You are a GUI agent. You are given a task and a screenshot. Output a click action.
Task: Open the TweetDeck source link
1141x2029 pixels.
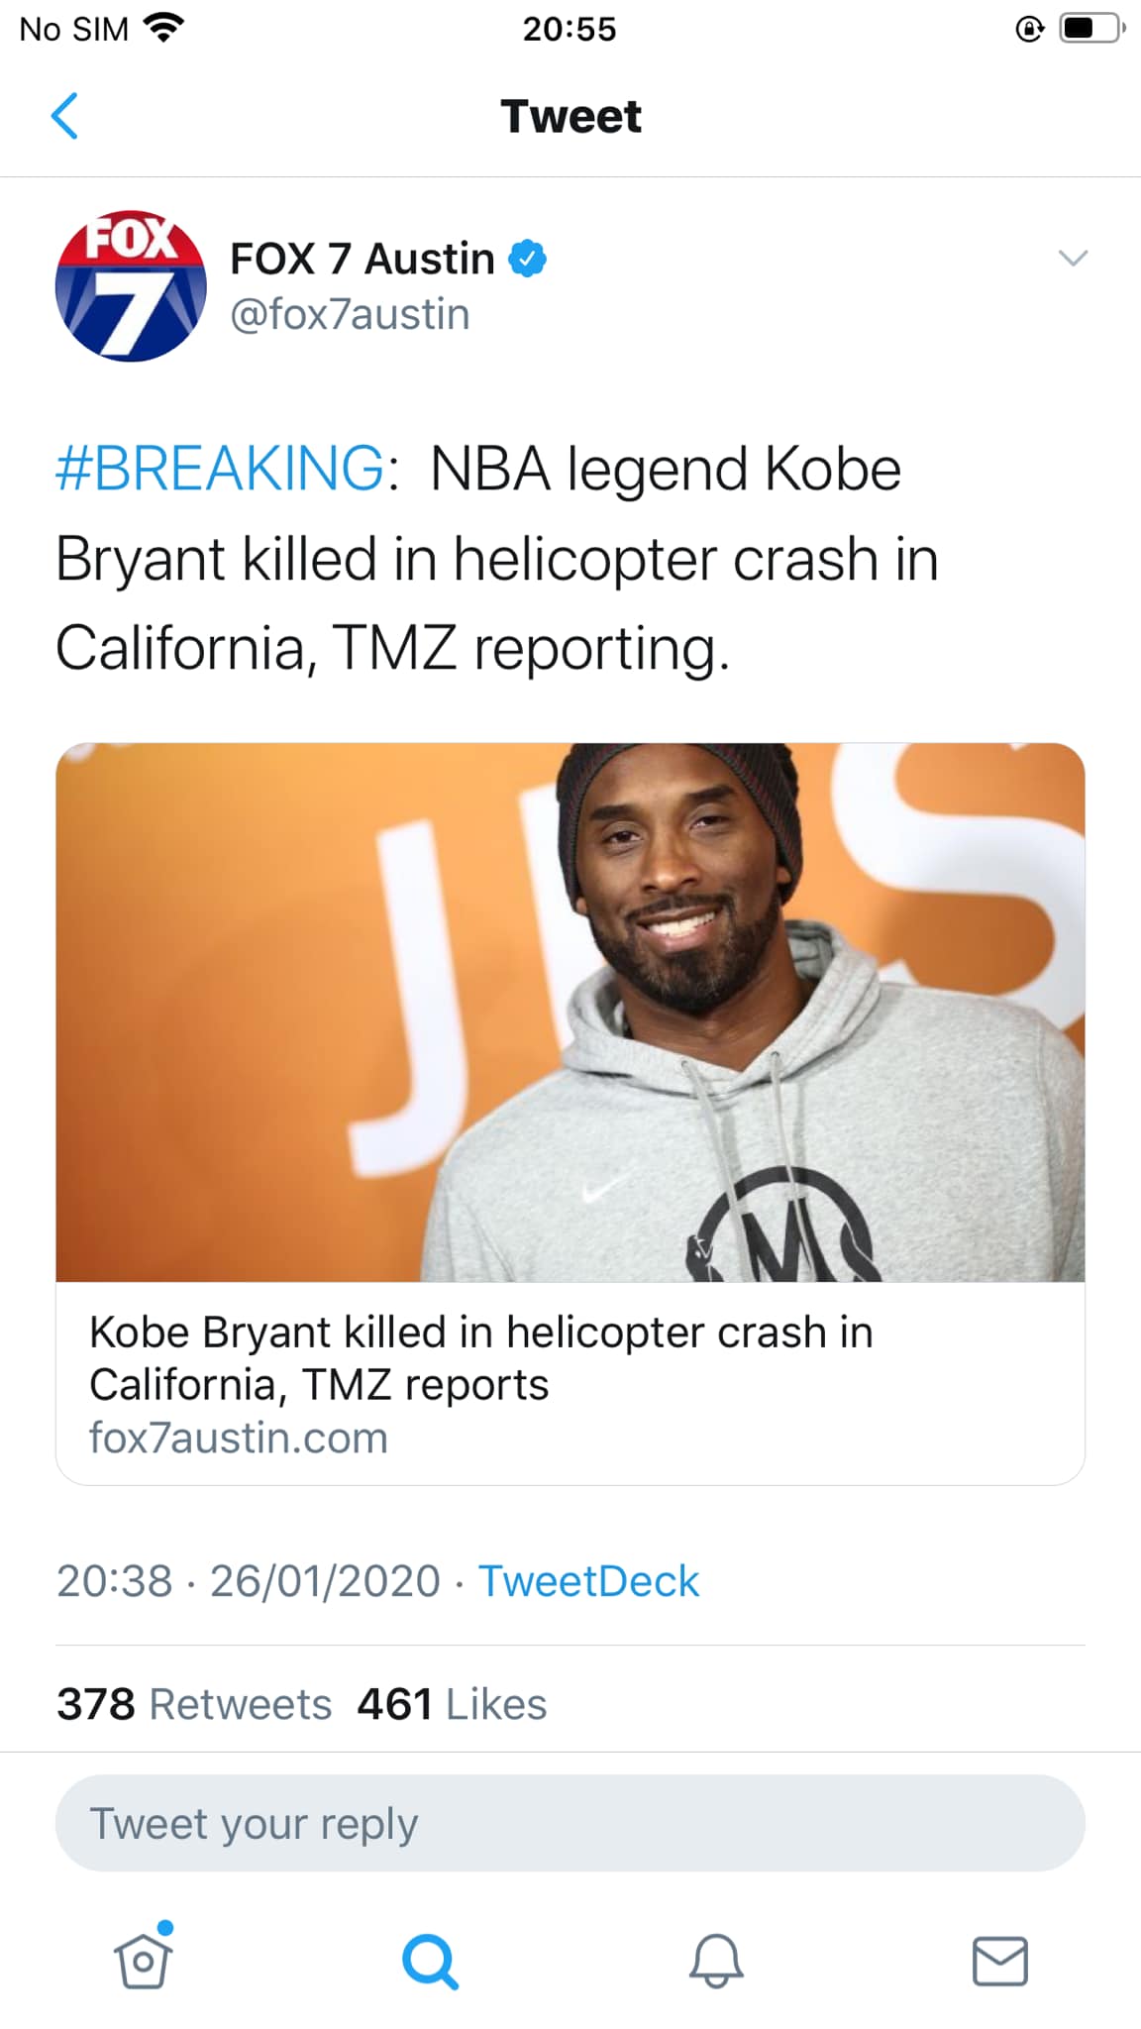(589, 1581)
